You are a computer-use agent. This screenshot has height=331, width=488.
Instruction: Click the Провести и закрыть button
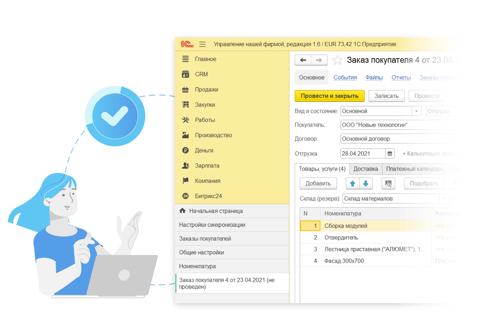point(329,96)
